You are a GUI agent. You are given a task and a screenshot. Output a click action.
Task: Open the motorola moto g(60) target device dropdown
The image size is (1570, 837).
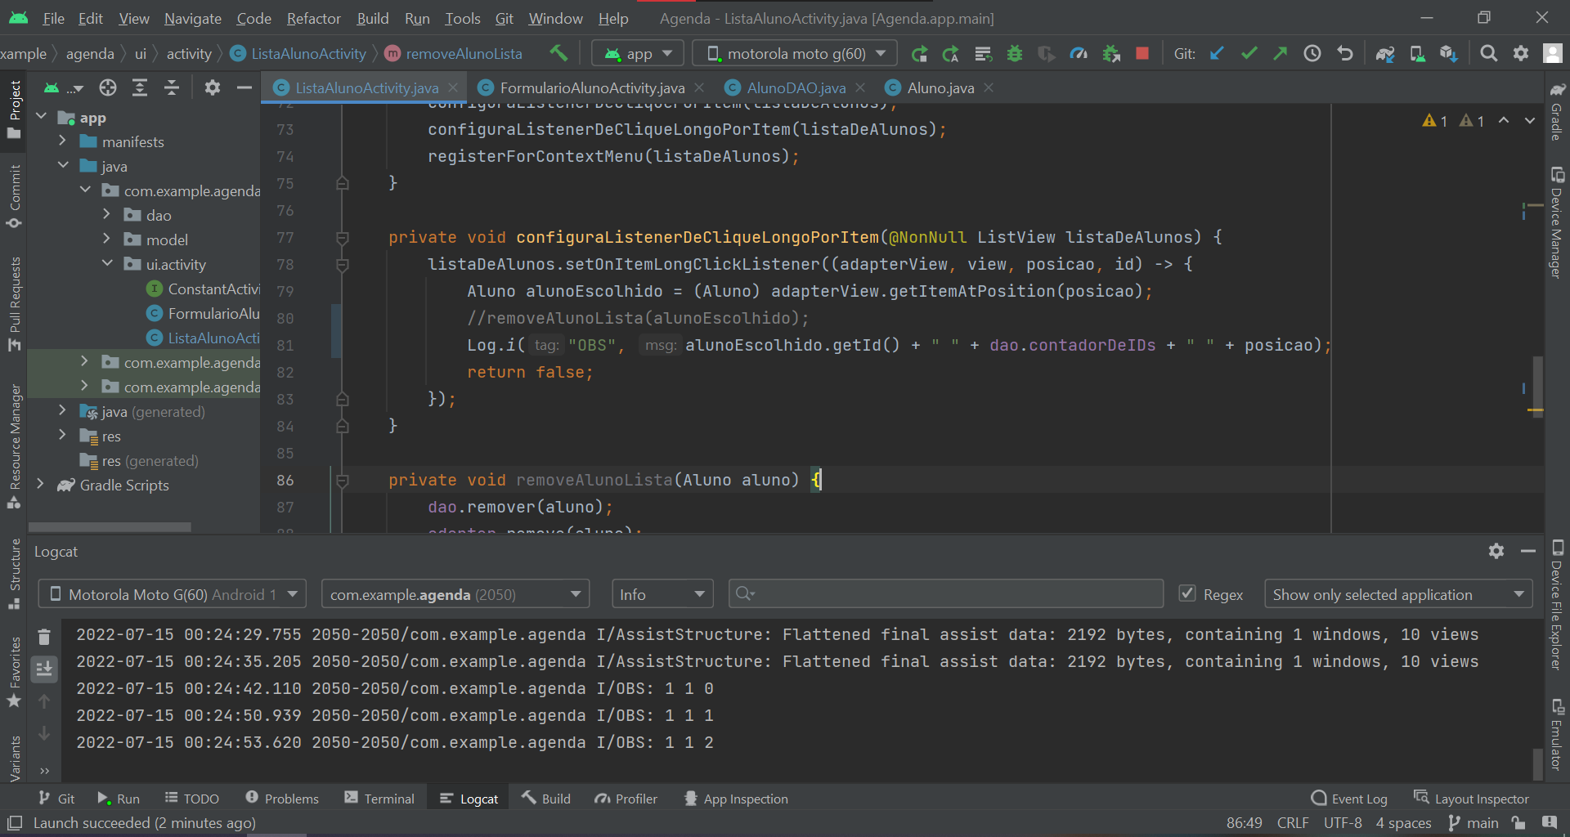[795, 54]
